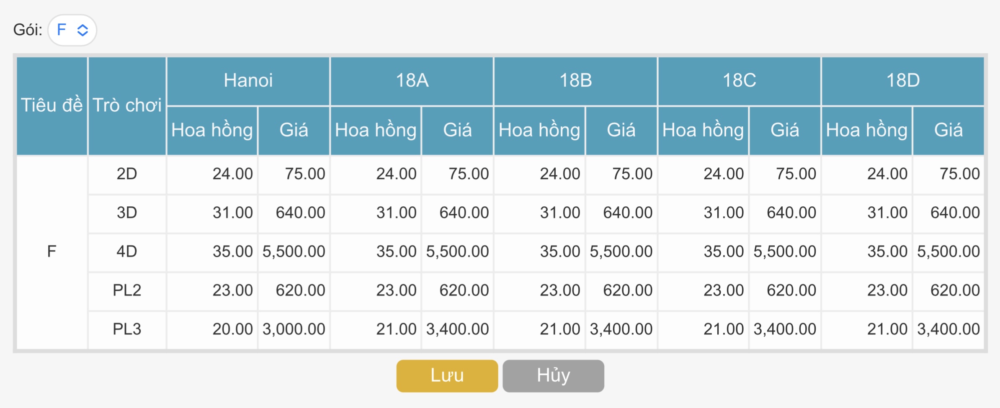Select the 18A 3D Giá value cell
This screenshot has width=1000, height=408.
[458, 213]
